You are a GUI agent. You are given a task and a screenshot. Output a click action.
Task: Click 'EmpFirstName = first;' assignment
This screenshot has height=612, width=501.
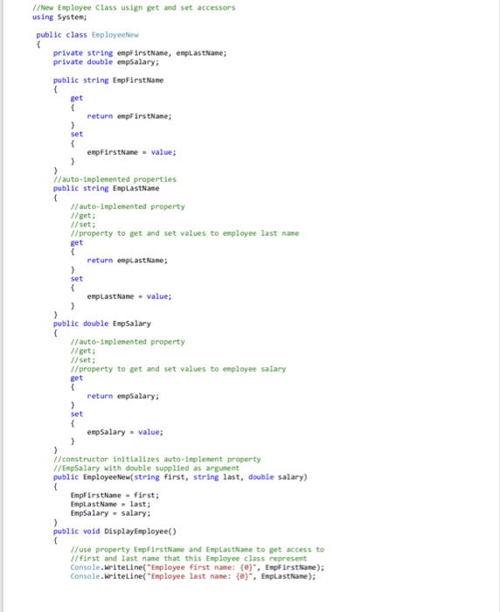coord(115,496)
